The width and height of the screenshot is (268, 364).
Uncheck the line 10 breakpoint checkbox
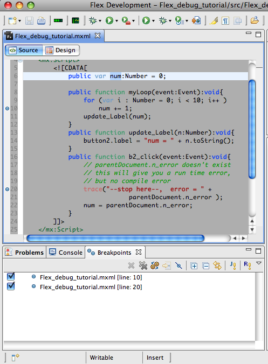[11, 276]
